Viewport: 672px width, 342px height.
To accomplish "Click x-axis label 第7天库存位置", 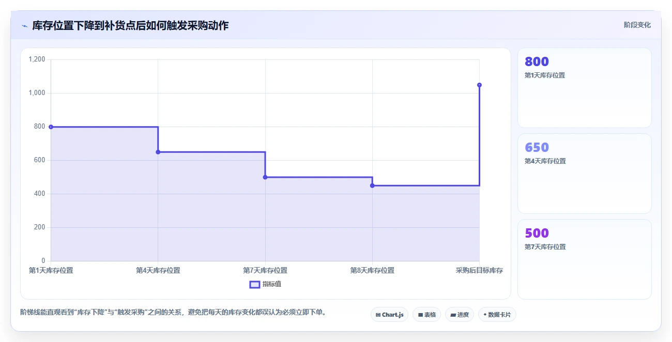I will tap(265, 270).
